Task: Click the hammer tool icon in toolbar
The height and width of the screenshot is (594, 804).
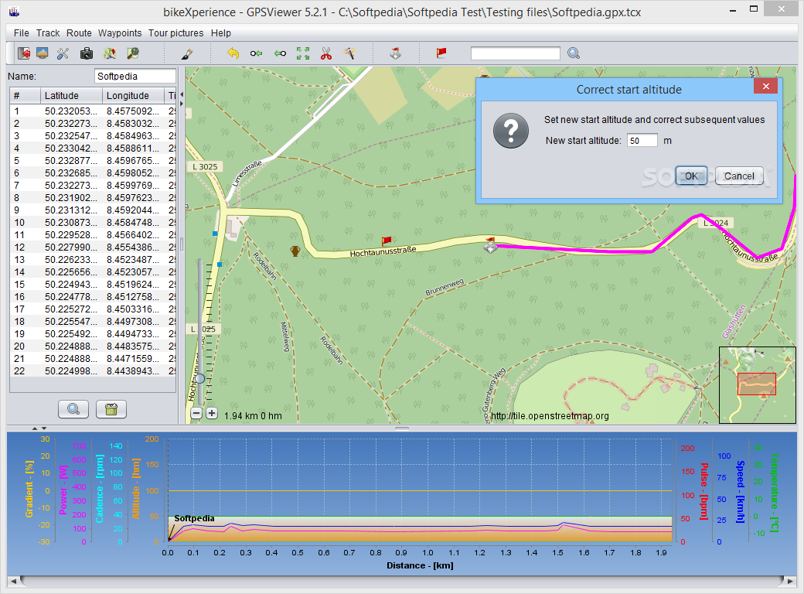Action: click(349, 53)
